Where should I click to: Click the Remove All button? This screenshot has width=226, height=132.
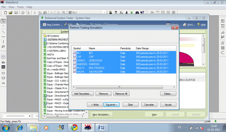pyautogui.click(x=121, y=94)
